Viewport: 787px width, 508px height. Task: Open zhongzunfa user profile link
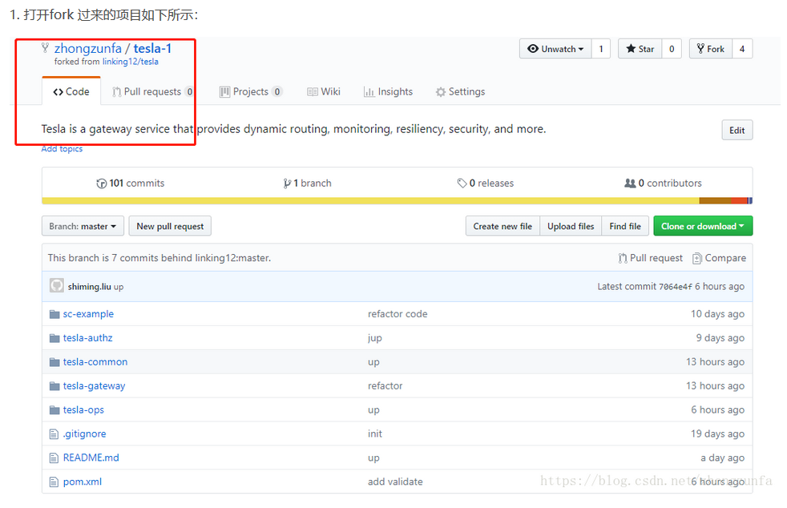click(88, 49)
